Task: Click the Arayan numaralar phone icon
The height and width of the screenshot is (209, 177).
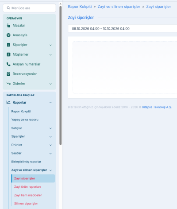Action: click(8, 64)
